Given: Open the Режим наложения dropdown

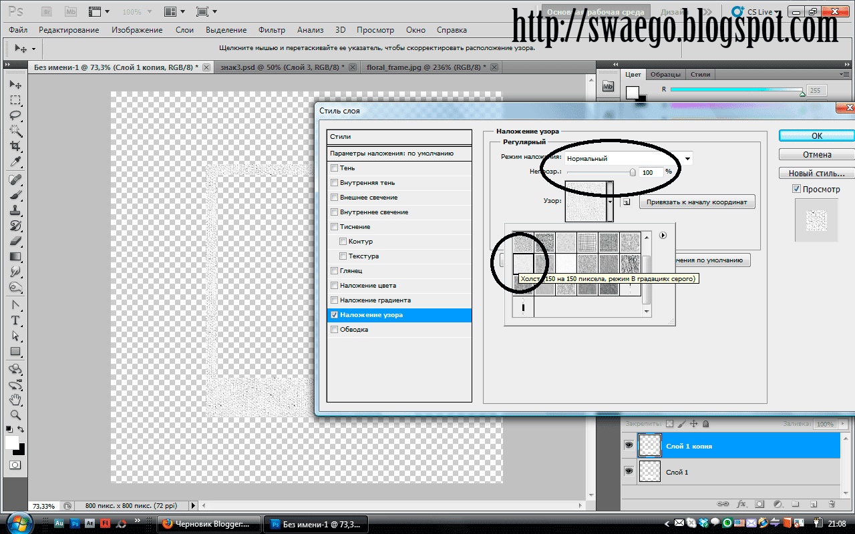Looking at the screenshot, I should click(x=628, y=159).
